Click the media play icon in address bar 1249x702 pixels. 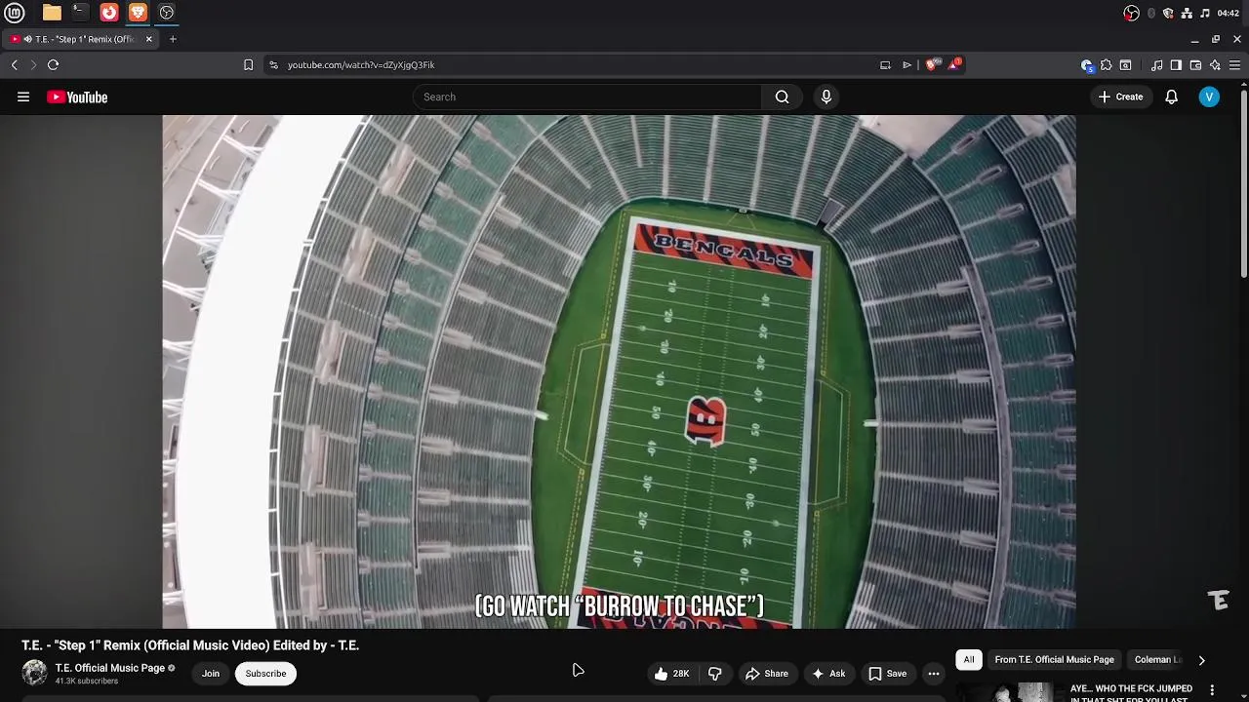tap(907, 65)
